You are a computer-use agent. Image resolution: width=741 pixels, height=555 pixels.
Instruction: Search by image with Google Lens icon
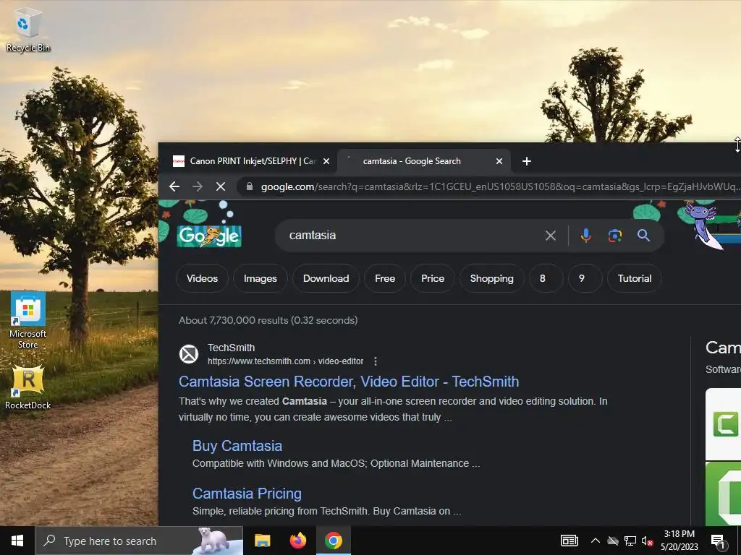(615, 236)
